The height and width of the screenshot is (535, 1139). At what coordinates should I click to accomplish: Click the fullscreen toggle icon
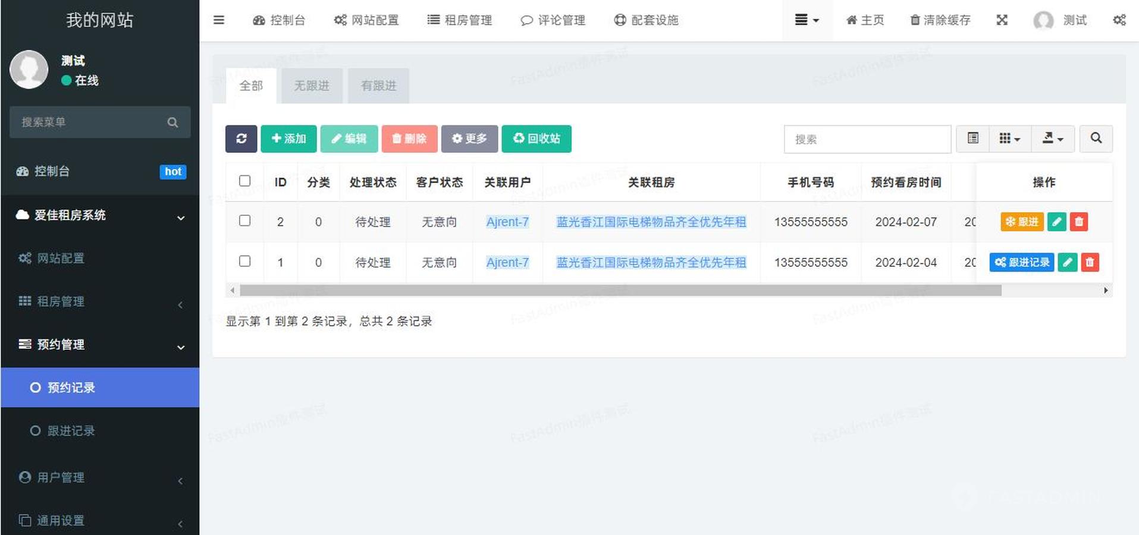(1002, 20)
